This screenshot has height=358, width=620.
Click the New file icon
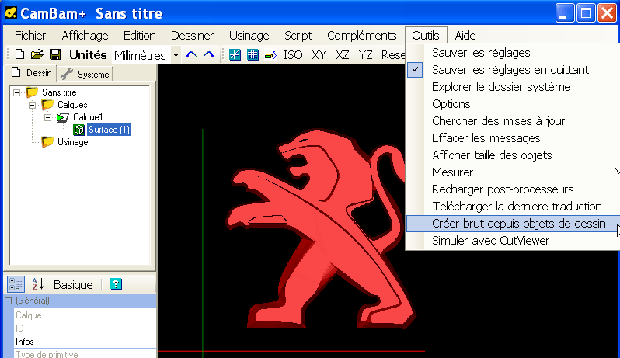click(19, 54)
